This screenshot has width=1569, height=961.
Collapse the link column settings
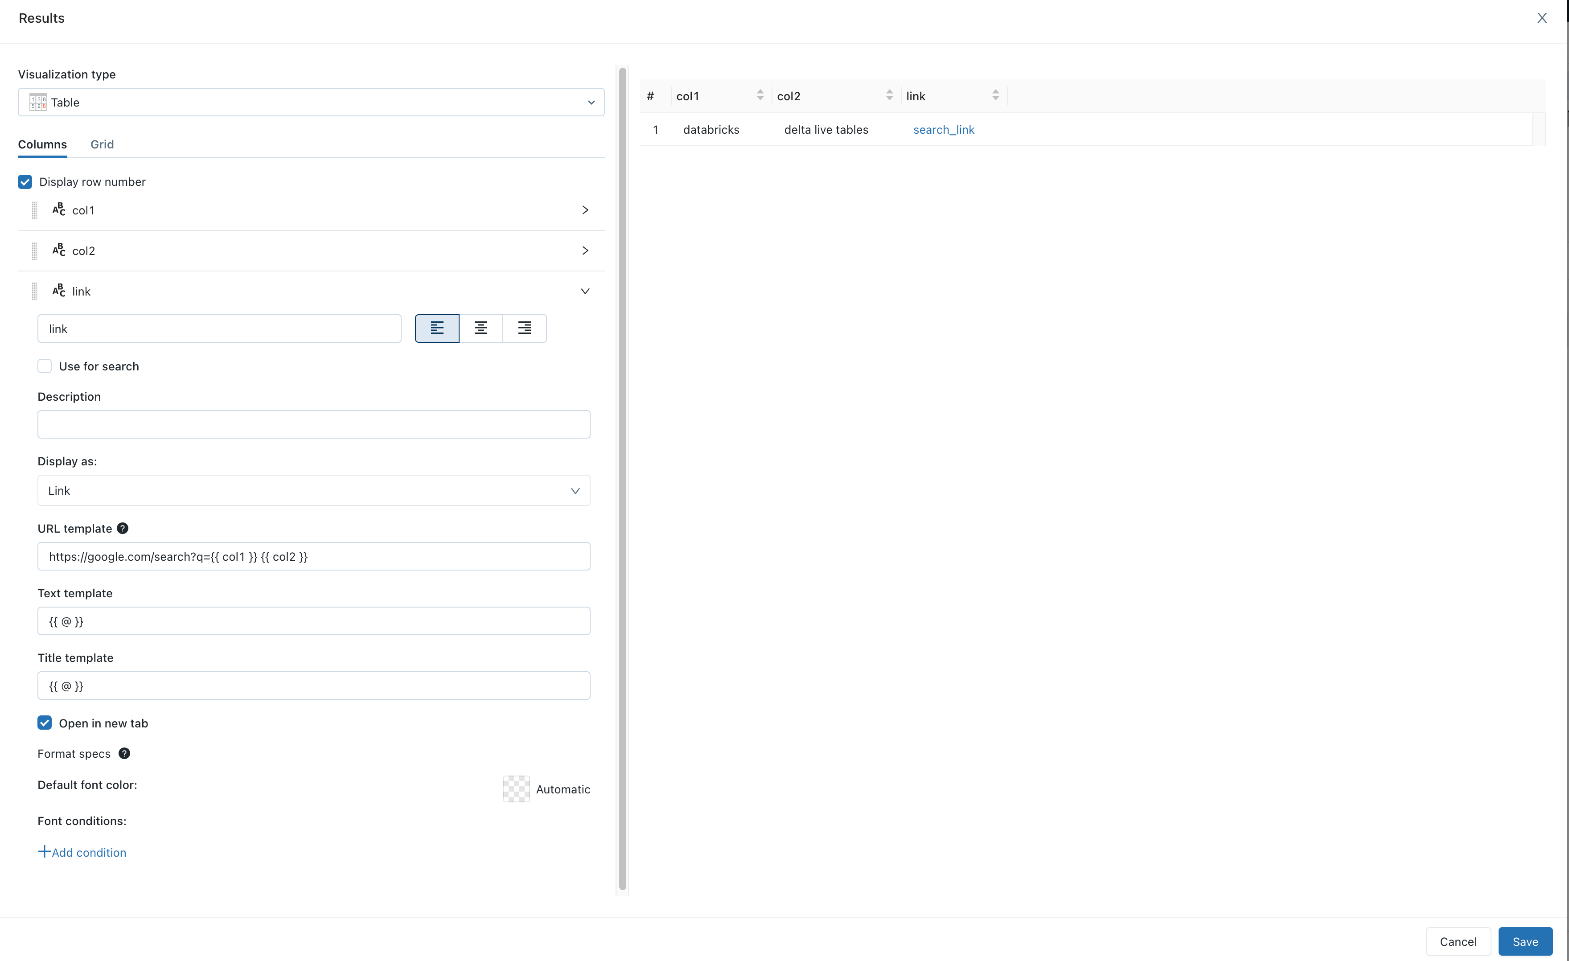(585, 291)
